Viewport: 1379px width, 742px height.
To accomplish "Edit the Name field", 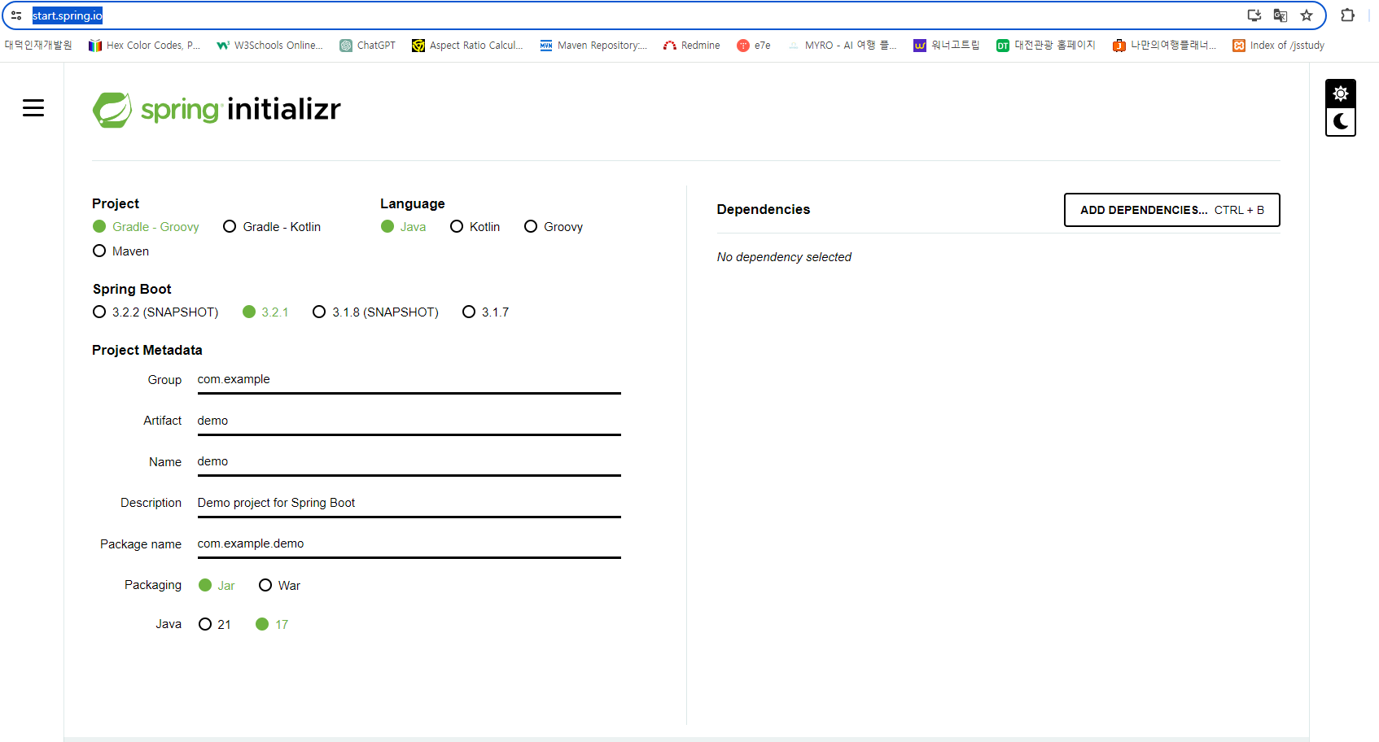I will coord(409,462).
